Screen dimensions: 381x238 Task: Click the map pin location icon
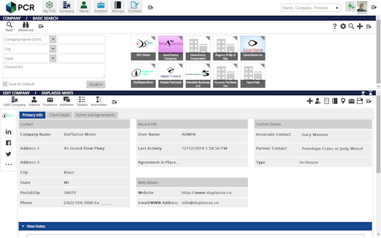tap(343, 101)
